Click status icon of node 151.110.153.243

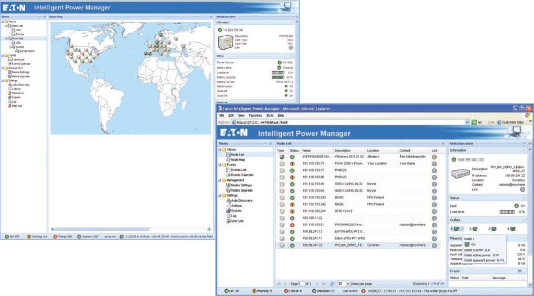pos(292,198)
